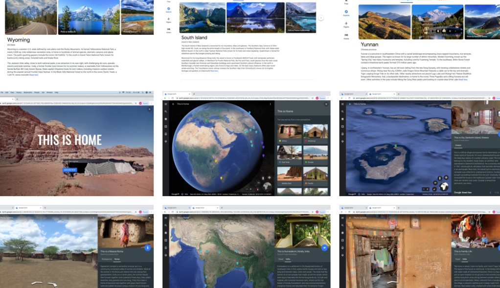The height and width of the screenshot is (288, 500).
Task: Open Flights in the Yunnan page sidebar
Action: (x=346, y=25)
